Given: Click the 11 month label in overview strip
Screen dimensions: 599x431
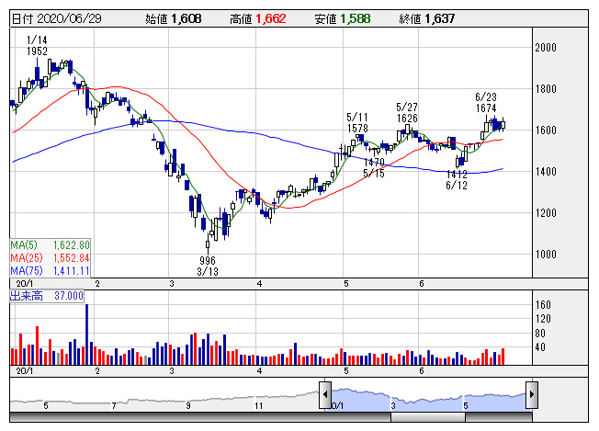Looking at the screenshot, I should click(x=259, y=406).
